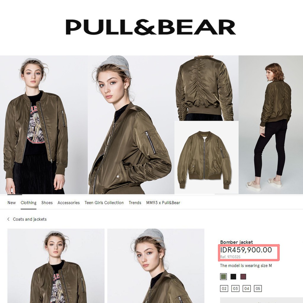Open Teen Girls Collection menu
This screenshot has height=303, width=303.
(x=104, y=203)
